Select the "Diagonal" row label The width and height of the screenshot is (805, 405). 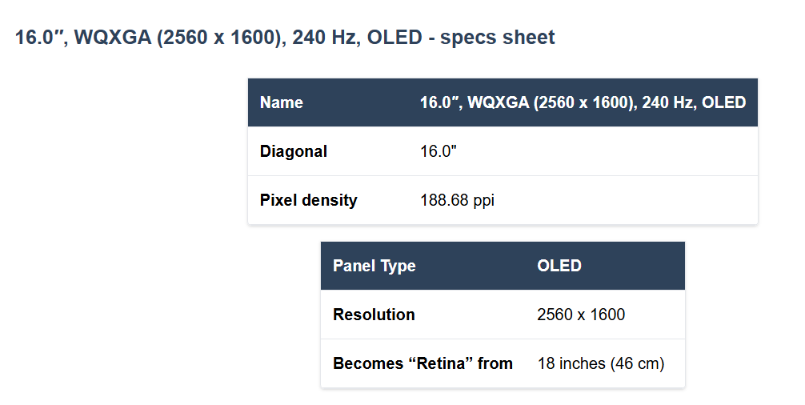tap(294, 151)
